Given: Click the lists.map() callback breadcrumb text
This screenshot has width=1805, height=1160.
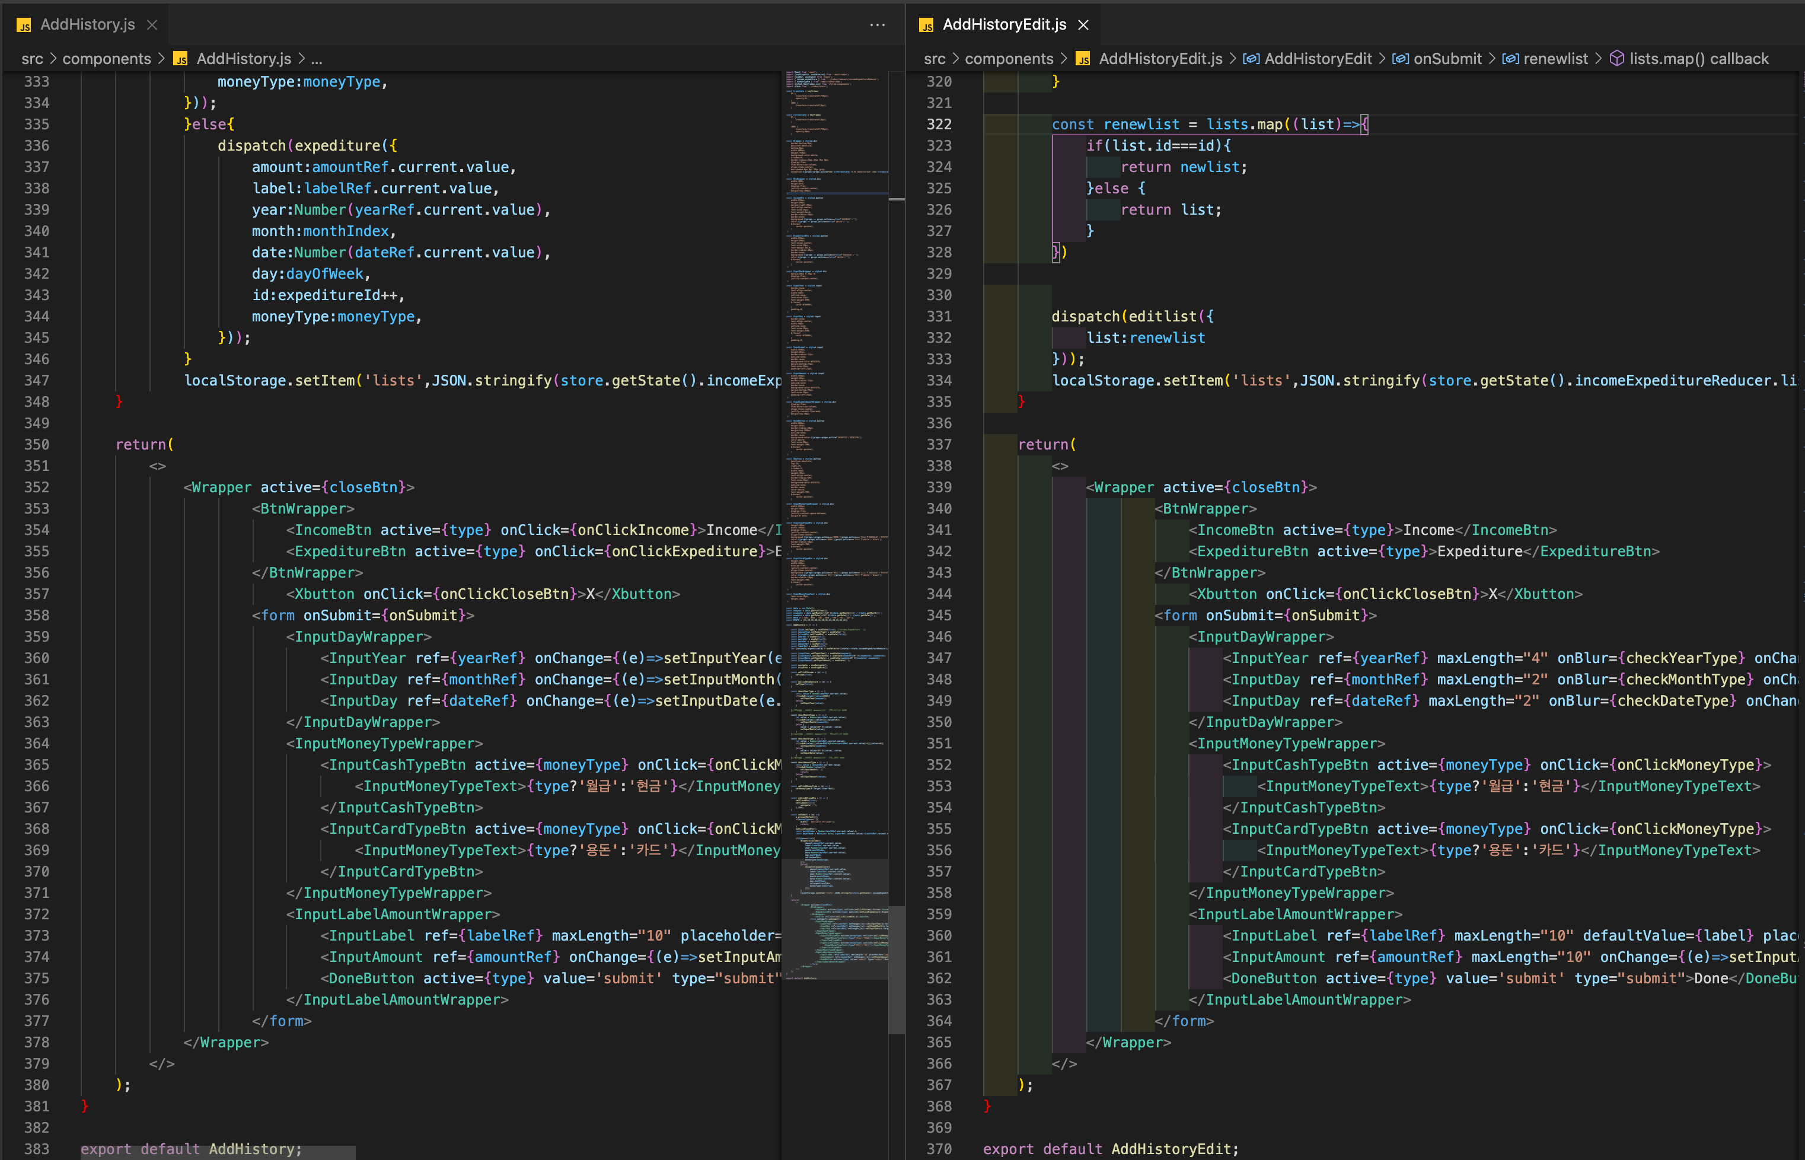Looking at the screenshot, I should pos(1699,59).
